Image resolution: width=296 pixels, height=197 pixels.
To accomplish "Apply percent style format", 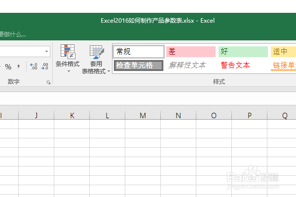I will [x=8, y=67].
